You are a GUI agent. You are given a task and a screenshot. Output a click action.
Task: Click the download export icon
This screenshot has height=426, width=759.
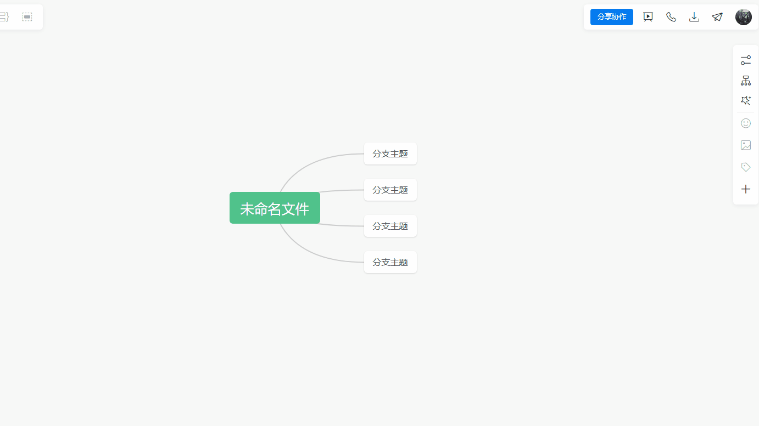coord(694,17)
